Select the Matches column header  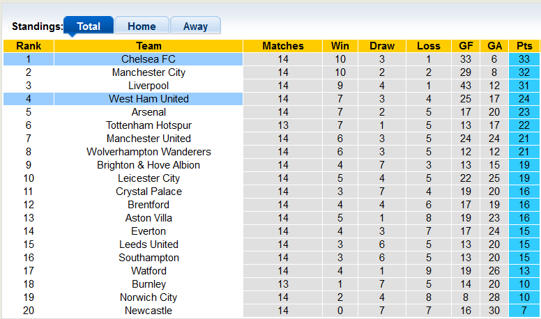point(283,46)
